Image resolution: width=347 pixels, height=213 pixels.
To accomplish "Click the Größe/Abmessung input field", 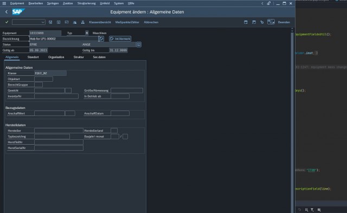I will point(127,91).
